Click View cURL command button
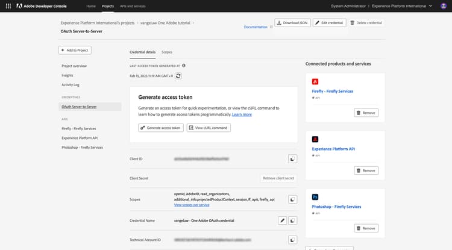This screenshot has height=250, width=452. pos(209,128)
